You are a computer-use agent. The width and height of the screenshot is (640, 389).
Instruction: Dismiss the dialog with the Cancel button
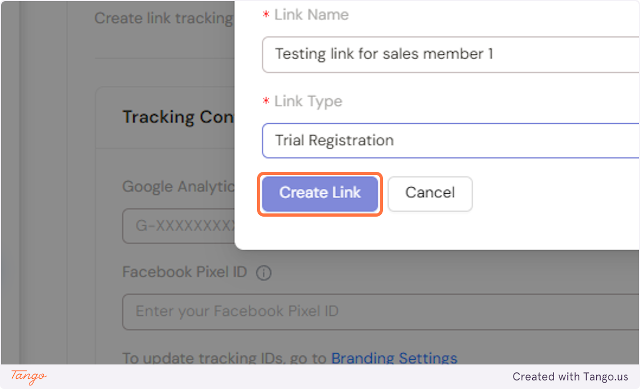[430, 193]
